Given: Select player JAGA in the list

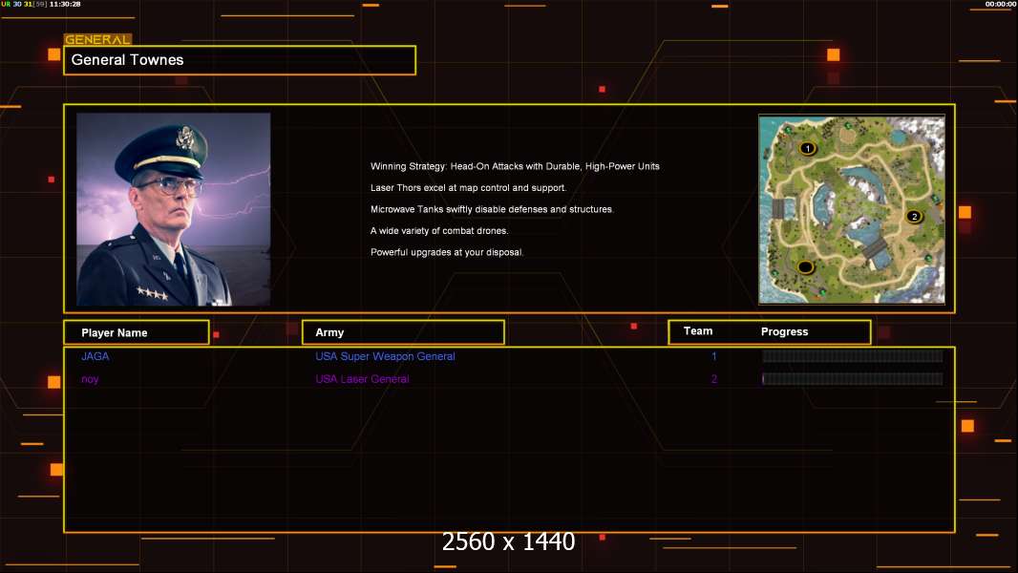Looking at the screenshot, I should tap(95, 356).
